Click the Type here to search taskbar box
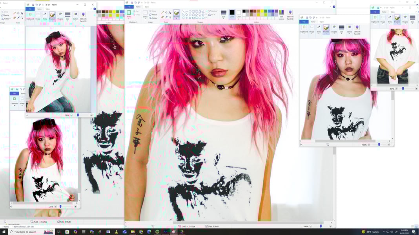This screenshot has height=235, width=419. tap(26, 232)
